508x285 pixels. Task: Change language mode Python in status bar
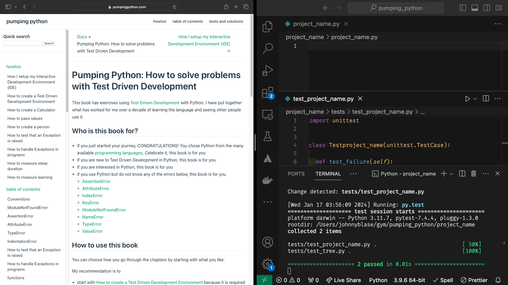coord(378,280)
